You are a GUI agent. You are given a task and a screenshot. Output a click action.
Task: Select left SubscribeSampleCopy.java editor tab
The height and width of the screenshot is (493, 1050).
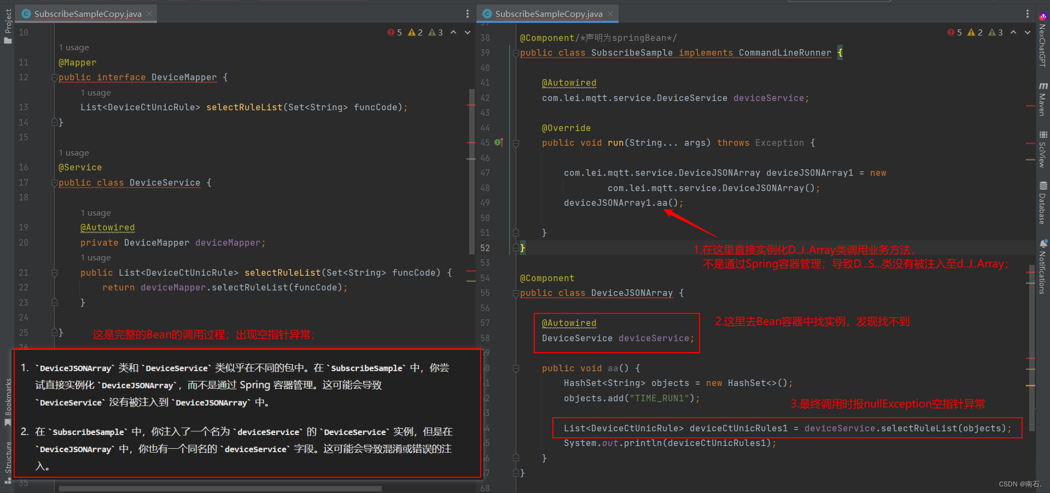pos(87,14)
